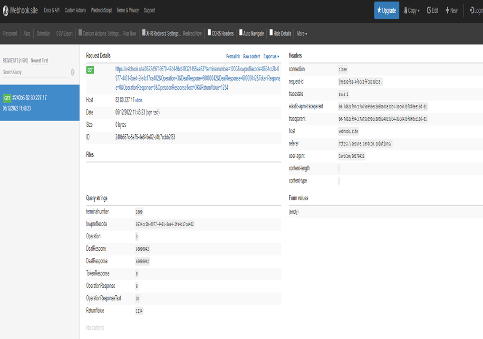Select the connection header value close
The width and height of the screenshot is (483, 339).
point(343,69)
